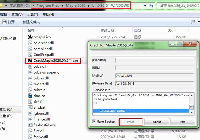Click the cmaple.ico file icon

(30, 37)
